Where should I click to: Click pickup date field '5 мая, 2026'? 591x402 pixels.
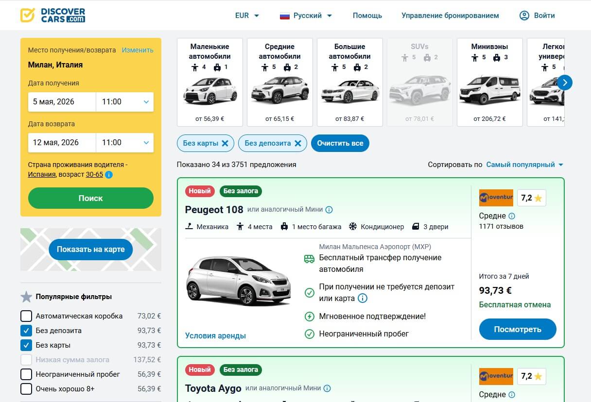(x=62, y=102)
